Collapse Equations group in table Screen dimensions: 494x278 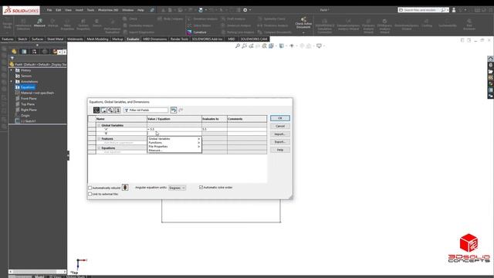tap(99, 147)
